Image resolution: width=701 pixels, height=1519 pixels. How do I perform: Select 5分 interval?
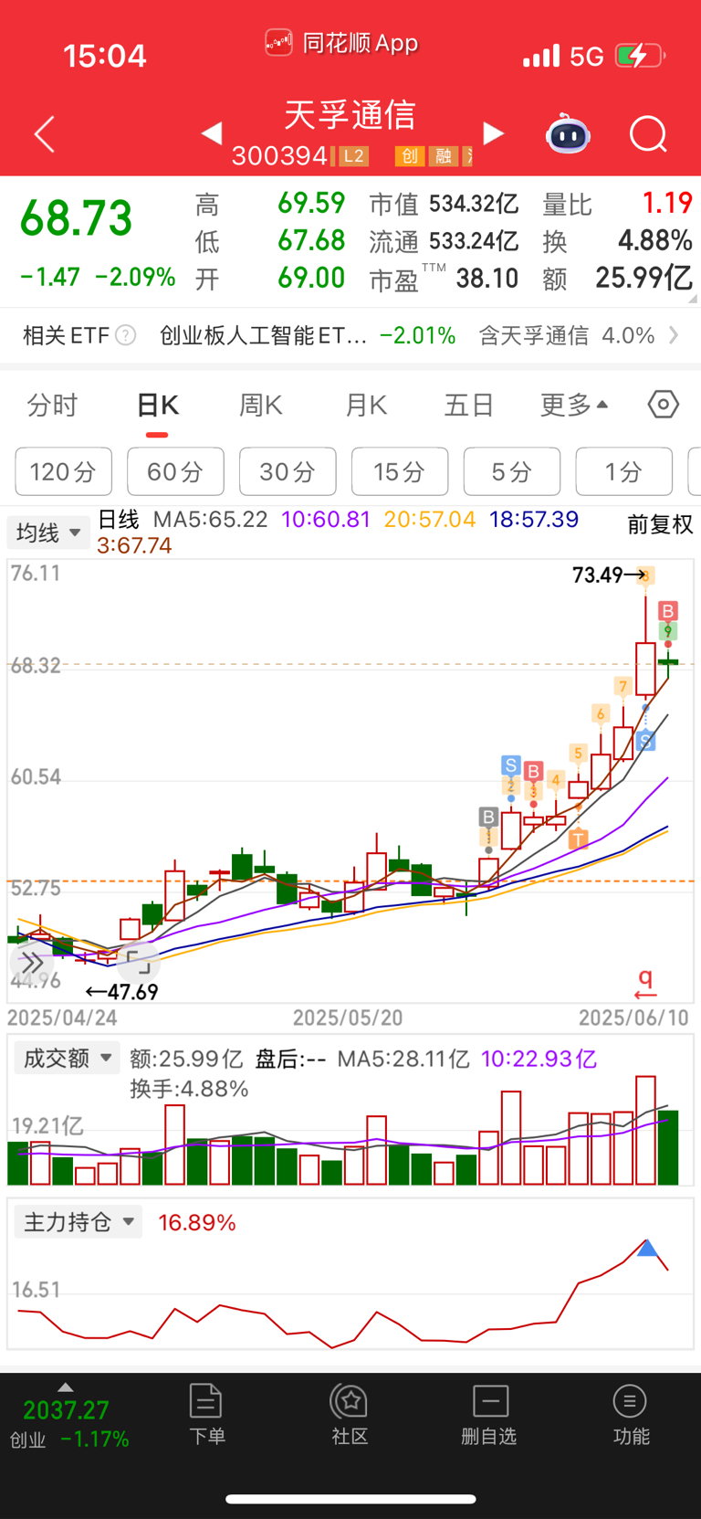pos(512,471)
